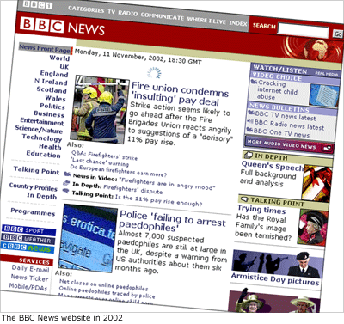Open 'Net closes on online paedophiles' link

point(103,285)
